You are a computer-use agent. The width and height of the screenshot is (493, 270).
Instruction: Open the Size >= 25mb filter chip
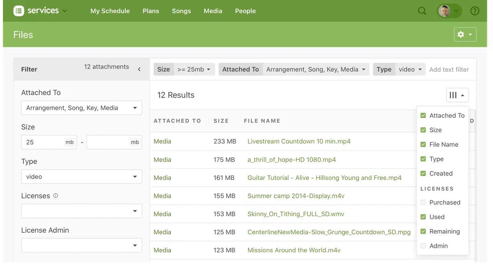pos(184,69)
